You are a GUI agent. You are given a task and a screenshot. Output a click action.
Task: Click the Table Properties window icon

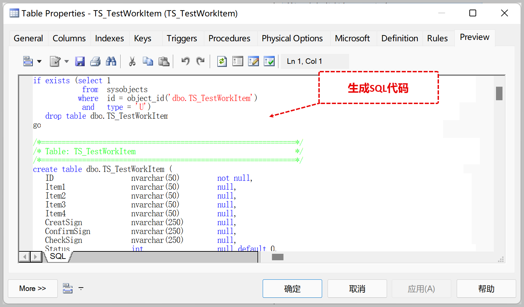14,13
